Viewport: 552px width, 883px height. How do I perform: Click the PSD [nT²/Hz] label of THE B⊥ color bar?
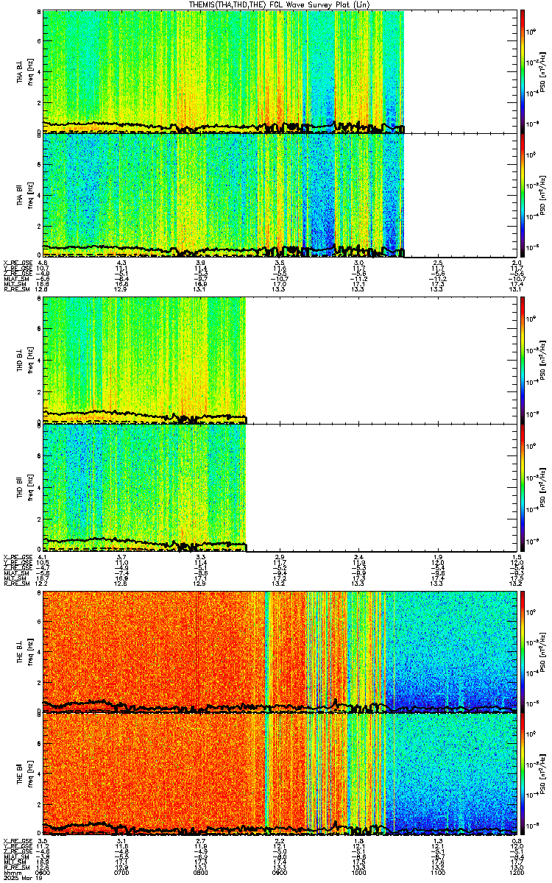pyautogui.click(x=543, y=652)
